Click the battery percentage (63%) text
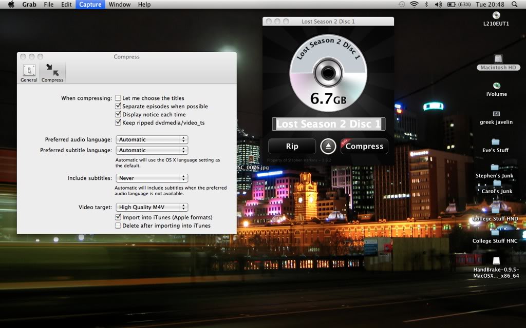The height and width of the screenshot is (328, 526). click(x=464, y=4)
